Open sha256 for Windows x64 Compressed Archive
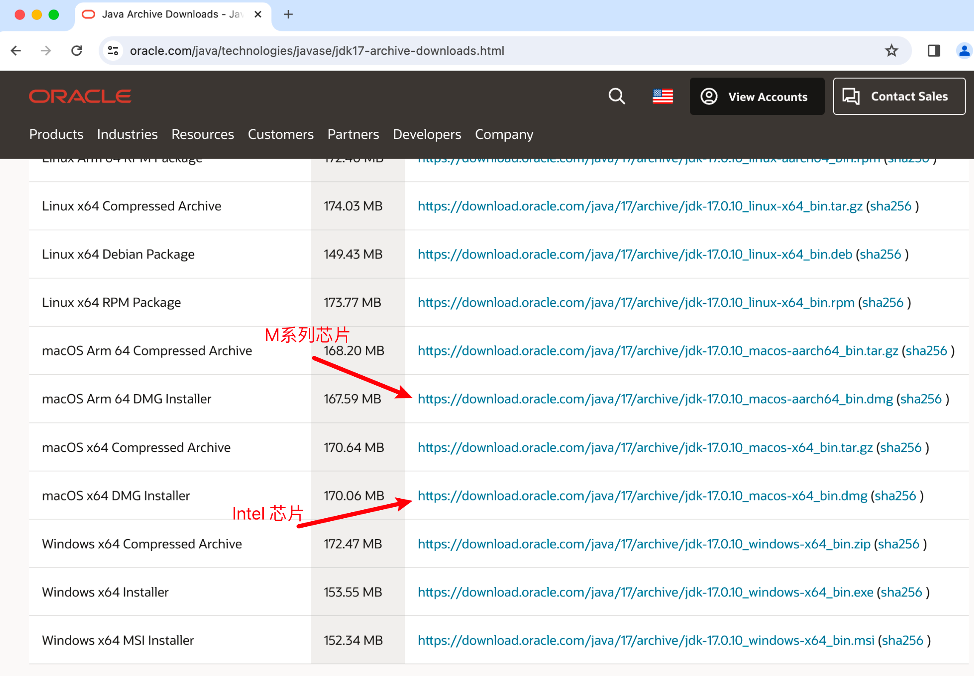 pos(898,544)
